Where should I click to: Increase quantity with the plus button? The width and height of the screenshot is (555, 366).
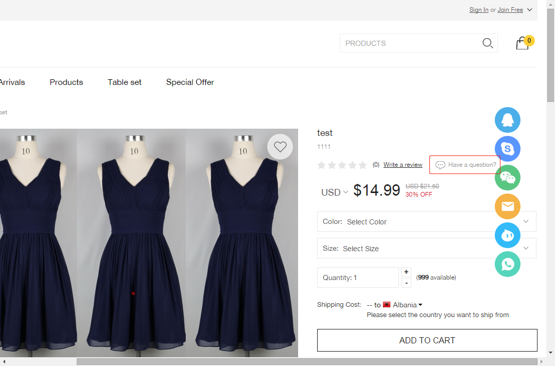point(406,272)
